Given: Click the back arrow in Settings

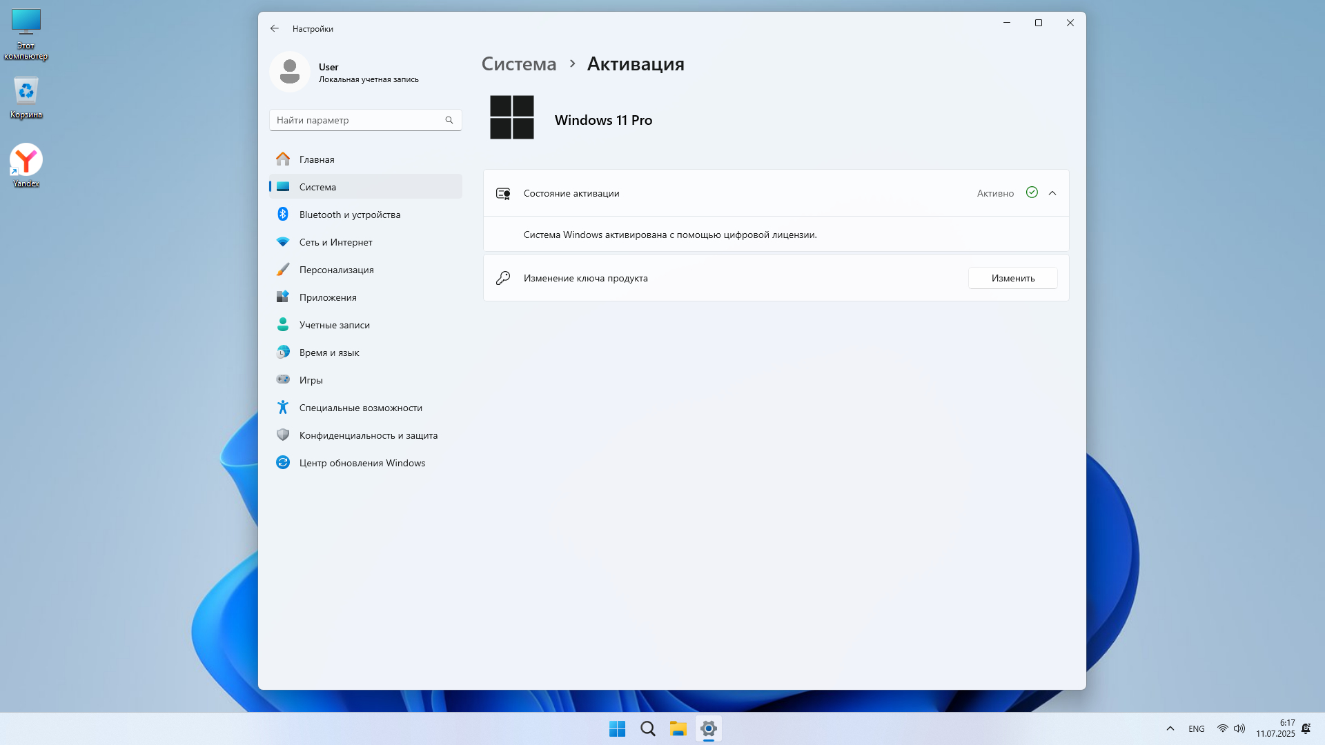Looking at the screenshot, I should click(x=275, y=28).
